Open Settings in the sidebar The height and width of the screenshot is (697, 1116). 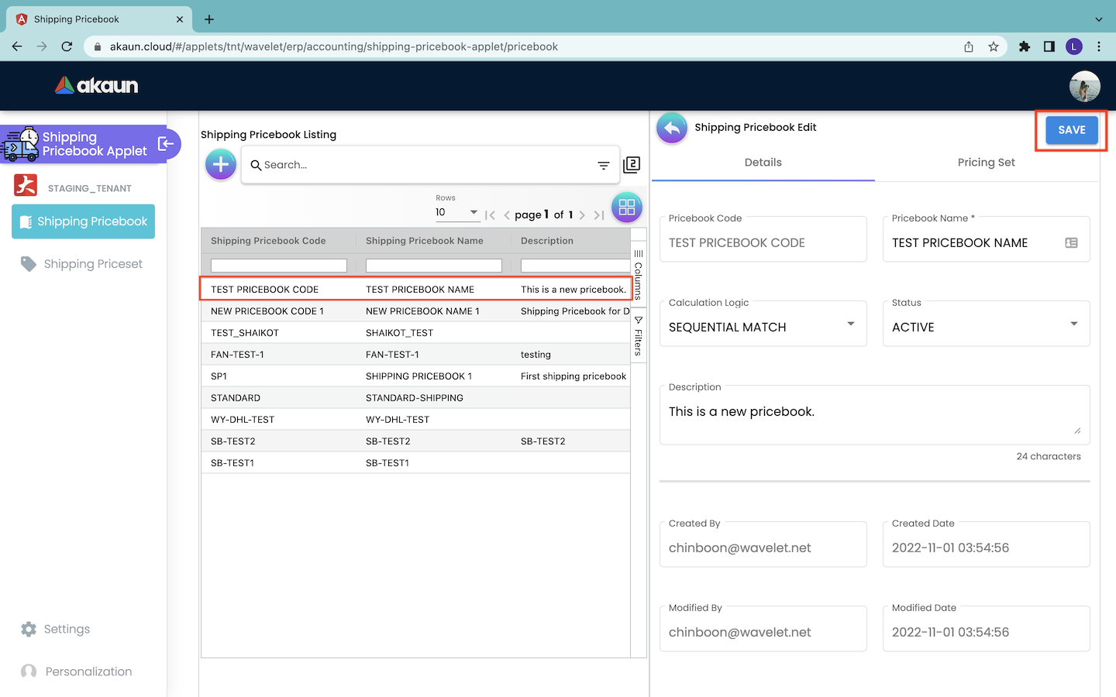pyautogui.click(x=67, y=629)
